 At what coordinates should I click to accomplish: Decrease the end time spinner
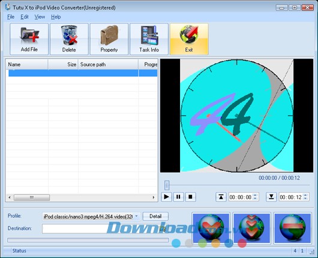pyautogui.click(x=305, y=199)
